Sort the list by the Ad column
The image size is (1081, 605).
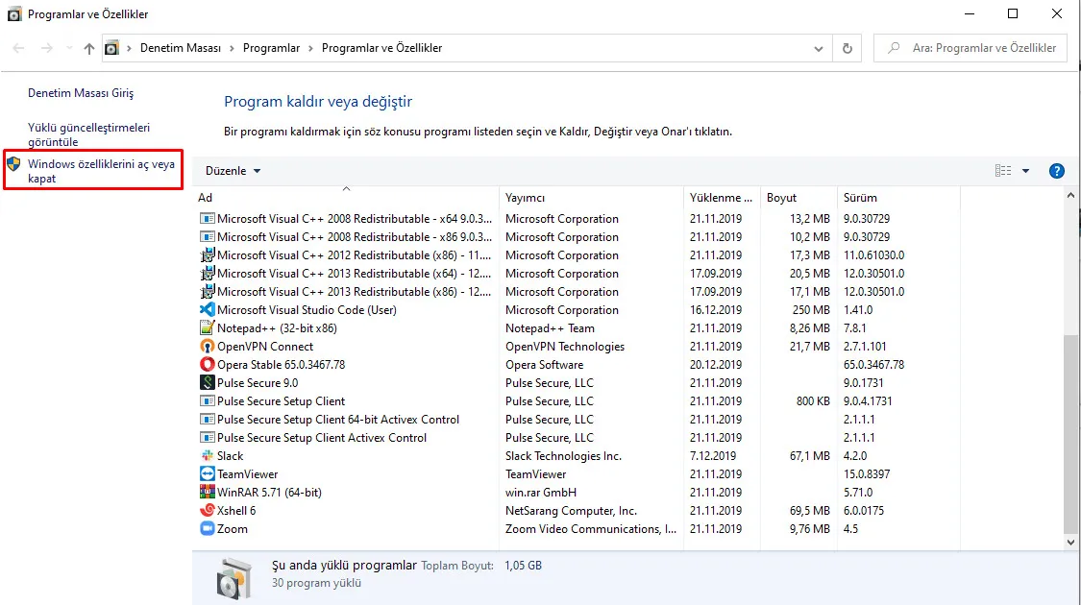point(346,198)
